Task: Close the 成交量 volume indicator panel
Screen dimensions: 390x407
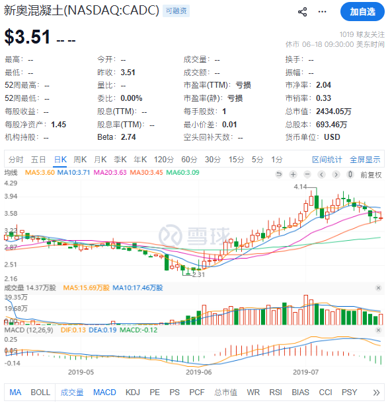Action: pyautogui.click(x=379, y=288)
